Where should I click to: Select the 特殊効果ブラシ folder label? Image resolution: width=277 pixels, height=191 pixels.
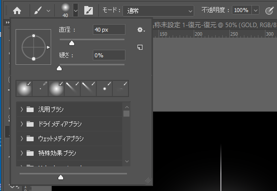(57, 153)
